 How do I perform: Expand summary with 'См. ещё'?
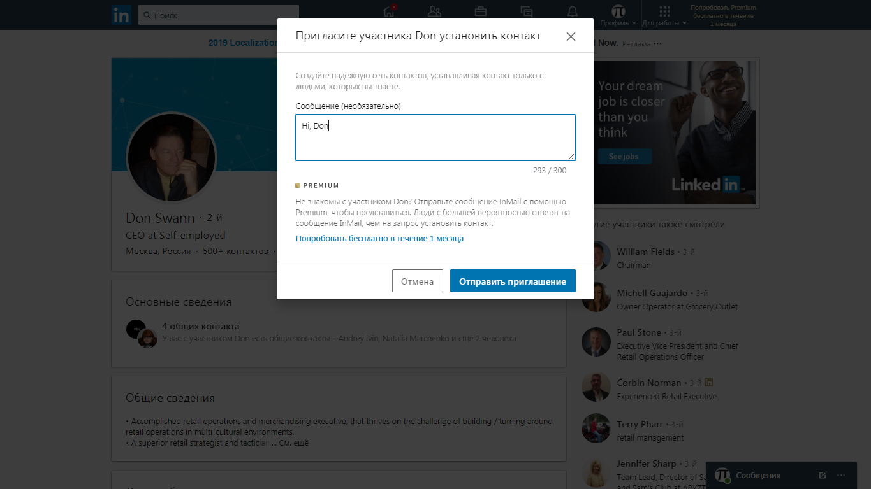click(293, 443)
